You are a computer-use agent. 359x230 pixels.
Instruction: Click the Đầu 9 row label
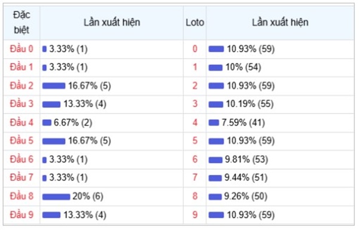[22, 214]
